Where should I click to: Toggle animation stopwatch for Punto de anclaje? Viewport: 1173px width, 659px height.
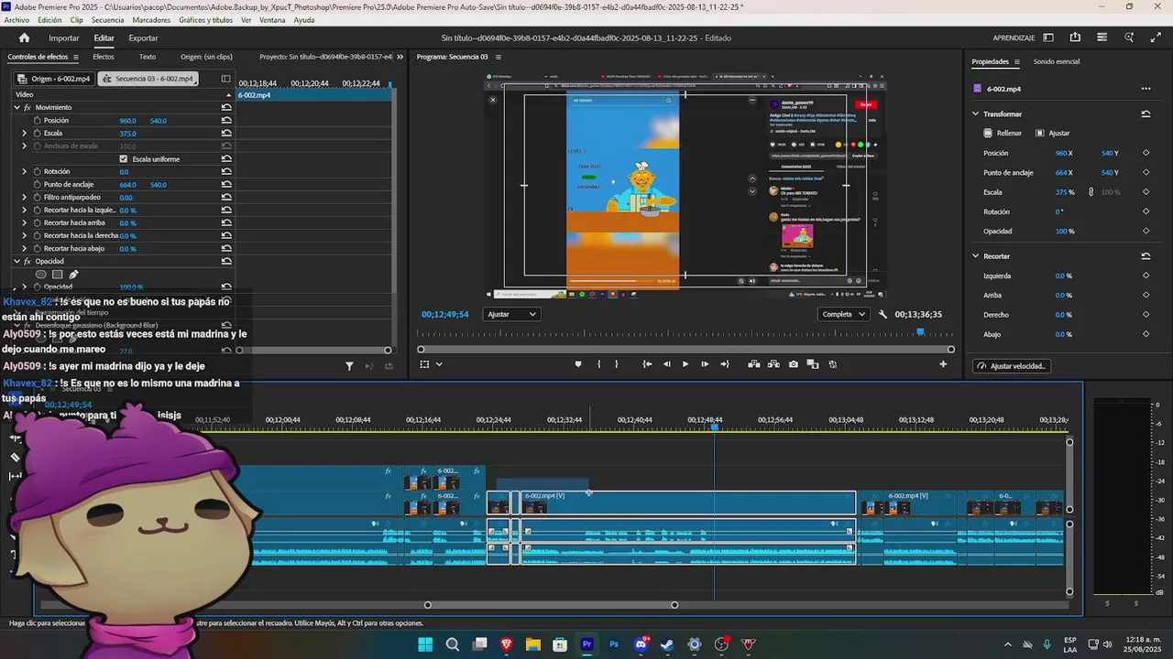coord(38,184)
